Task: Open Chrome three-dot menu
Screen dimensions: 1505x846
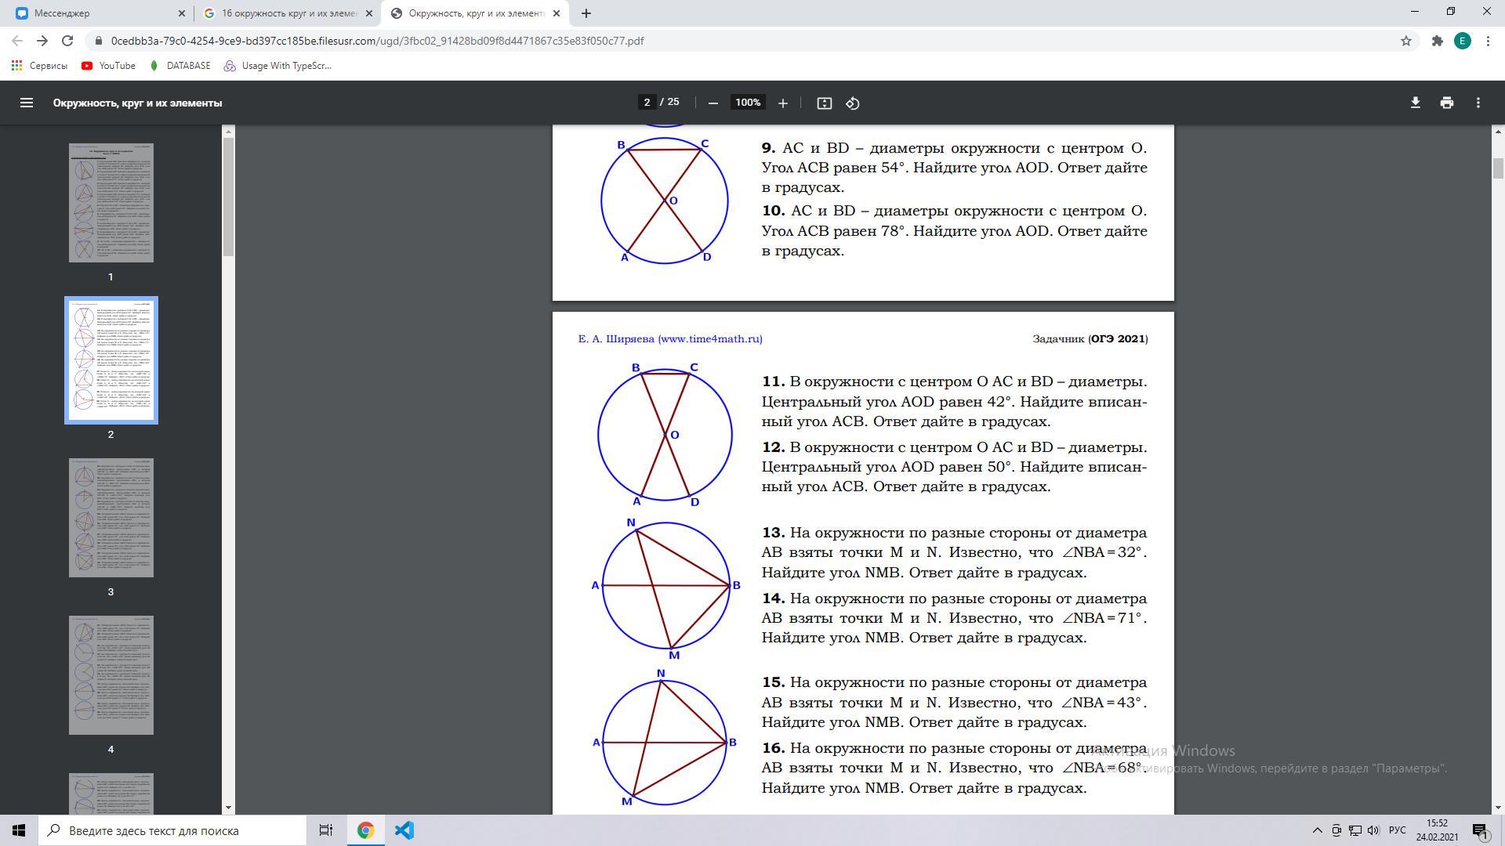Action: coord(1488,41)
